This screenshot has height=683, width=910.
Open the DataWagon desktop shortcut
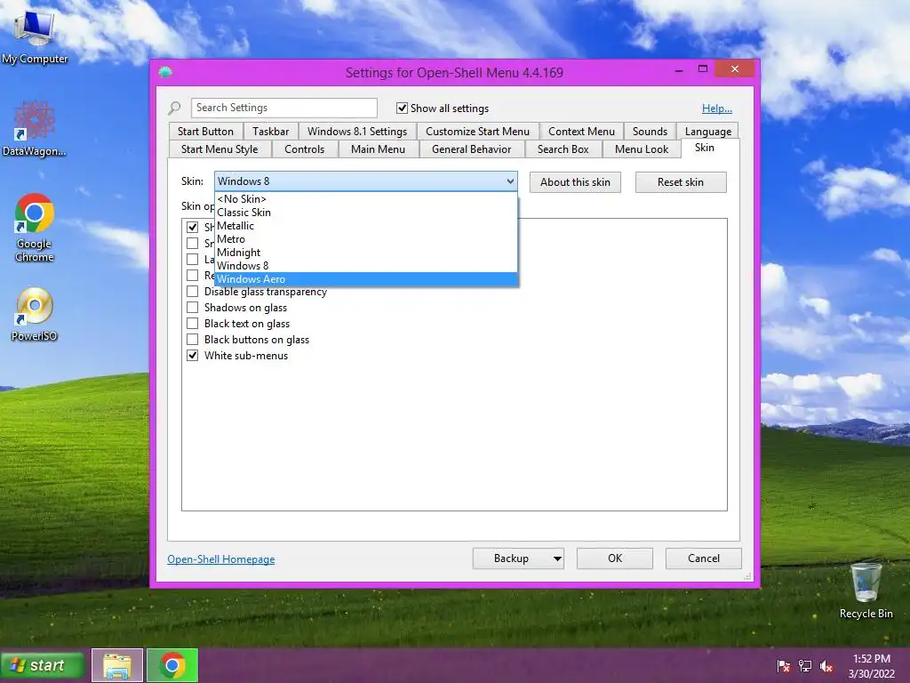[x=35, y=128]
